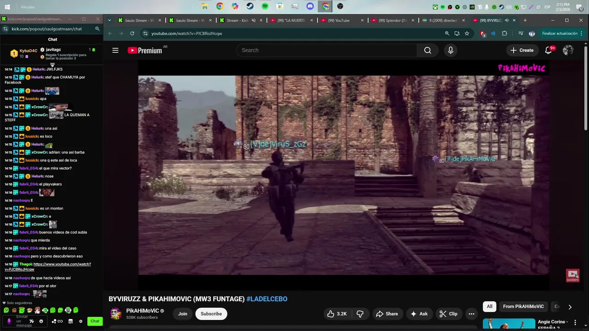This screenshot has width=589, height=331.
Task: Switch to Splendor tab
Action: [x=393, y=21]
